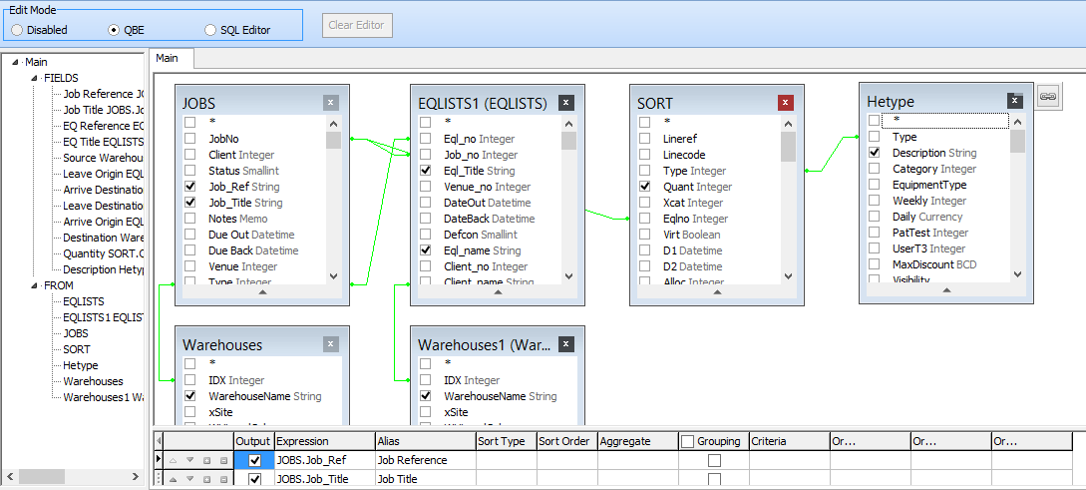Viewport: 1086px width, 490px height.
Task: Remove the Hetype table from the diagram
Action: click(1015, 100)
